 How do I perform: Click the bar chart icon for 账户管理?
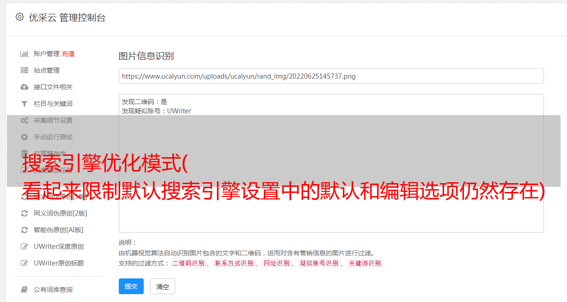click(24, 54)
